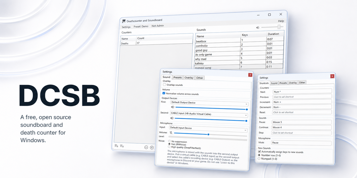Switch to Other tab in Sound settings dialog
Viewport: 357px width, 178px height.
[200, 78]
